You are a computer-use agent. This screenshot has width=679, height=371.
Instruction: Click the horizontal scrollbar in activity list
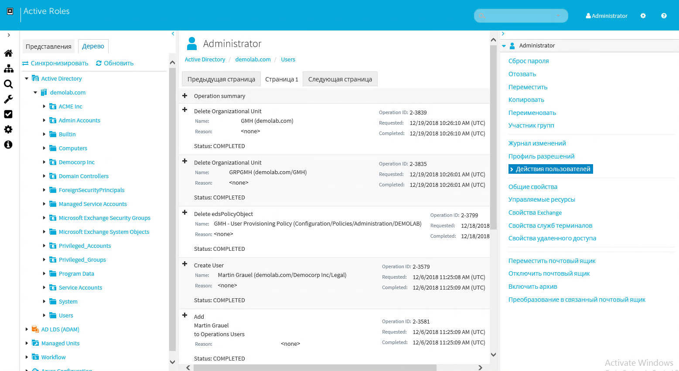[x=314, y=368]
